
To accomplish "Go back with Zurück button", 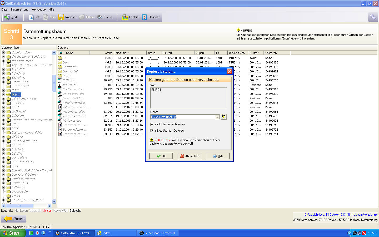I will (14, 219).
